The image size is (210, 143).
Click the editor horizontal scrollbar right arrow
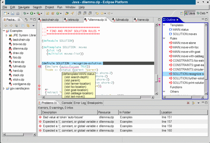pos(153,97)
